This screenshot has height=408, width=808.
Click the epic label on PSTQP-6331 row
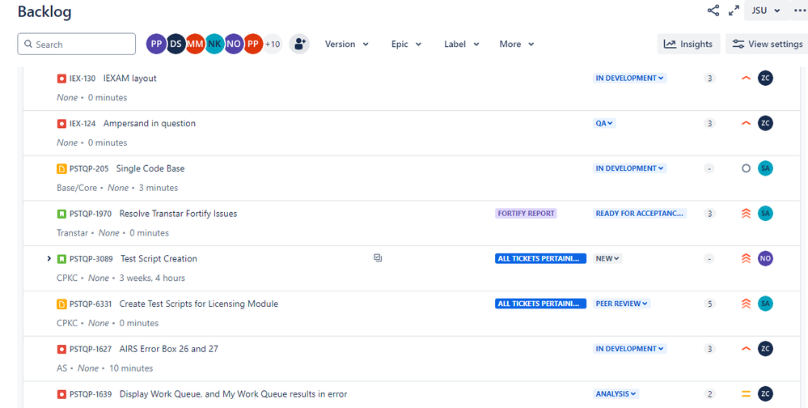(x=540, y=304)
